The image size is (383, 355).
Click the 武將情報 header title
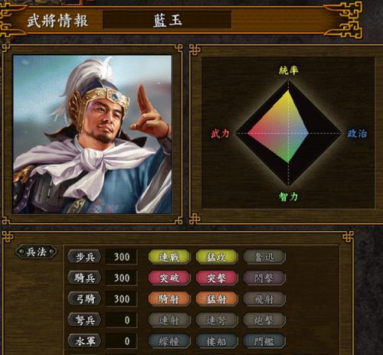57,21
